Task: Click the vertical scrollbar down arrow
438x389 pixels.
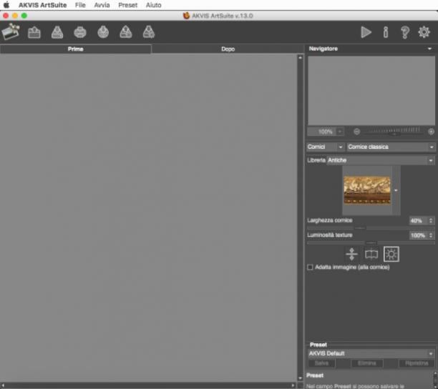Action: click(x=301, y=378)
